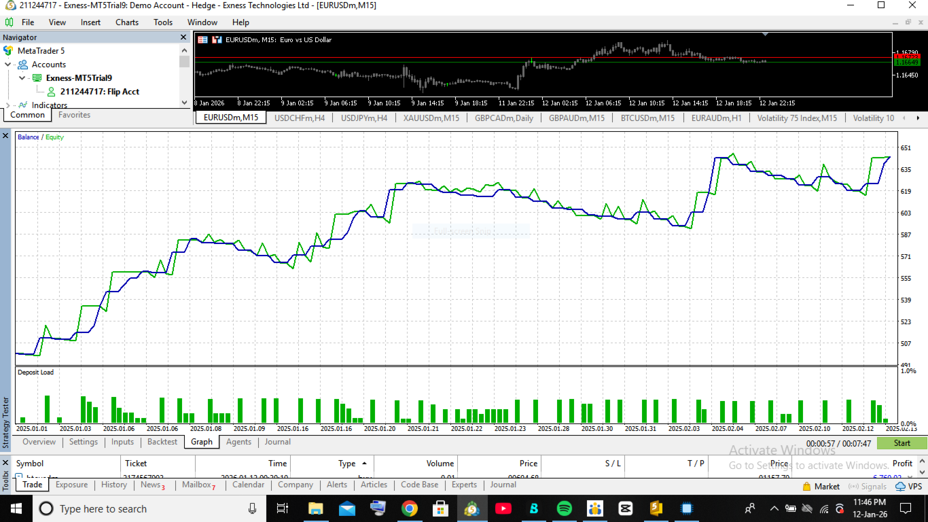Click Navigator scrollbar down arrow

tap(184, 103)
